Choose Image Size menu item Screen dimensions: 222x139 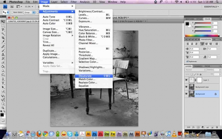click(x=57, y=29)
